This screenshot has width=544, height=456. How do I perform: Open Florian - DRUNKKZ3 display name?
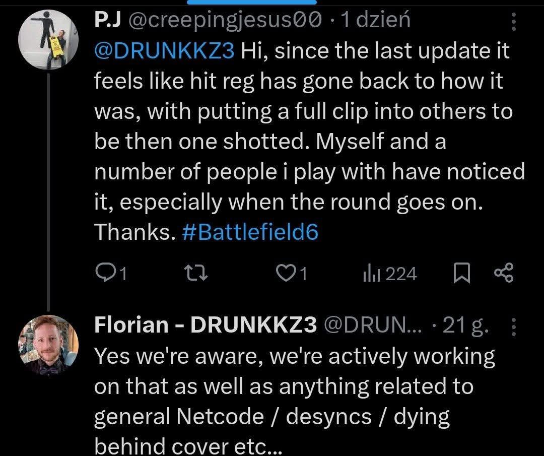pos(206,326)
